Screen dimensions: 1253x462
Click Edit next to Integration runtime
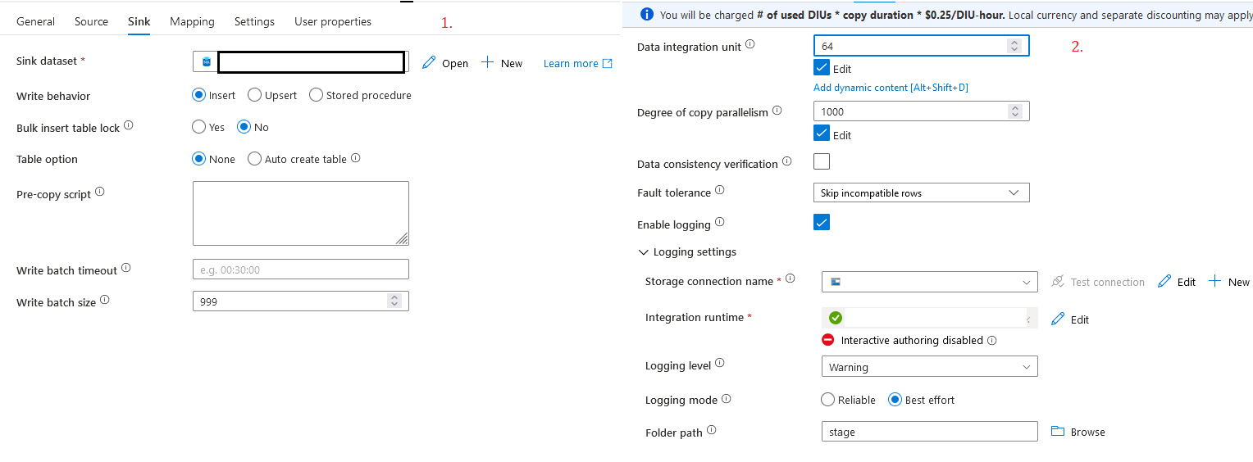(1070, 319)
